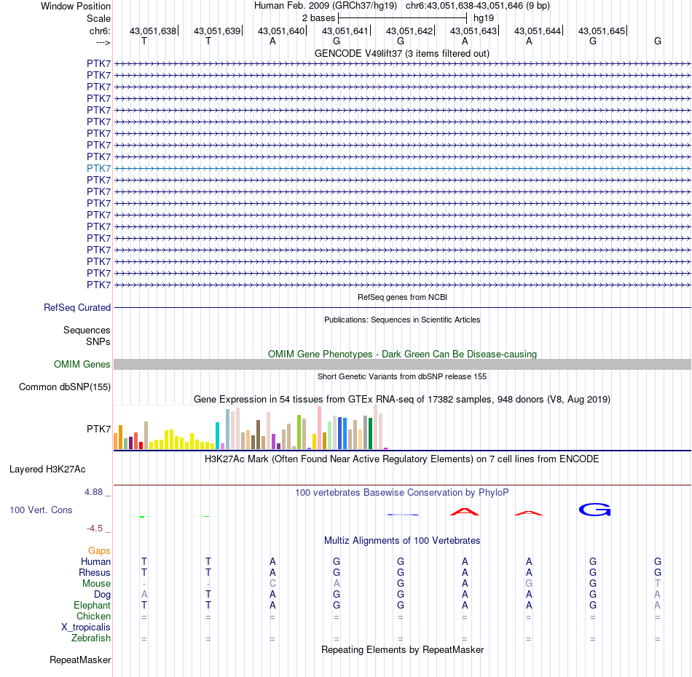Click the position label 43,051,640
The image size is (692, 677).
tap(281, 31)
